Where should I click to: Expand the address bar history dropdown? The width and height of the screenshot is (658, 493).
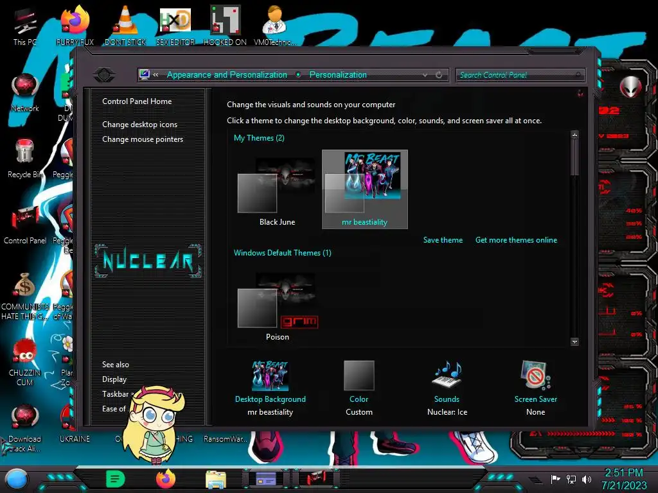point(425,75)
